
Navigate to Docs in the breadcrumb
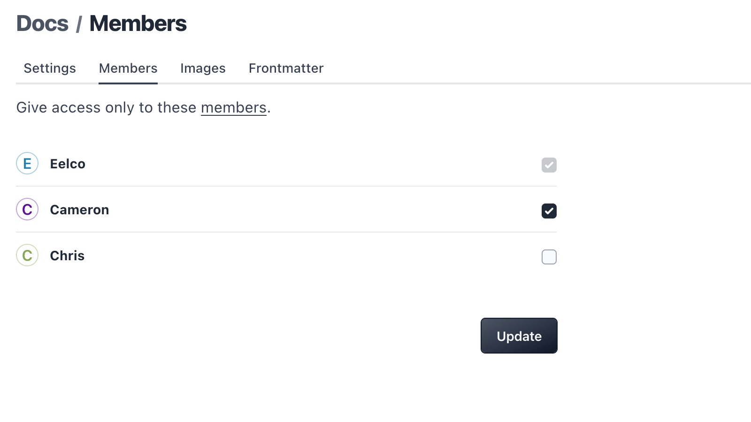coord(42,24)
